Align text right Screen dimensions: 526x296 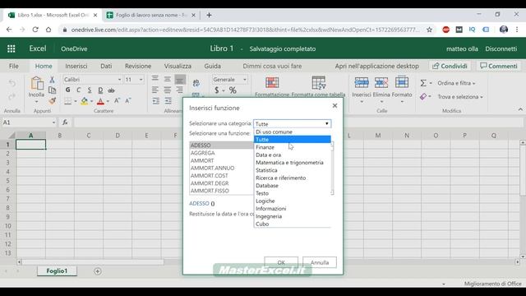click(x=179, y=90)
